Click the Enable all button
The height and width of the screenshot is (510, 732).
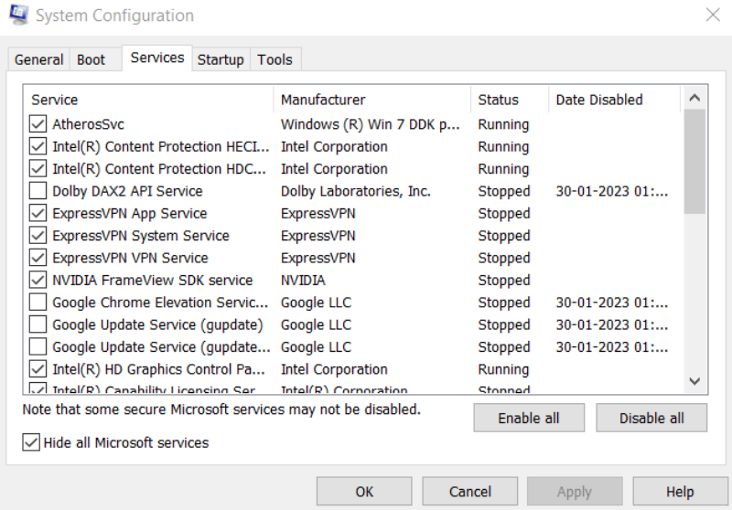click(x=529, y=419)
